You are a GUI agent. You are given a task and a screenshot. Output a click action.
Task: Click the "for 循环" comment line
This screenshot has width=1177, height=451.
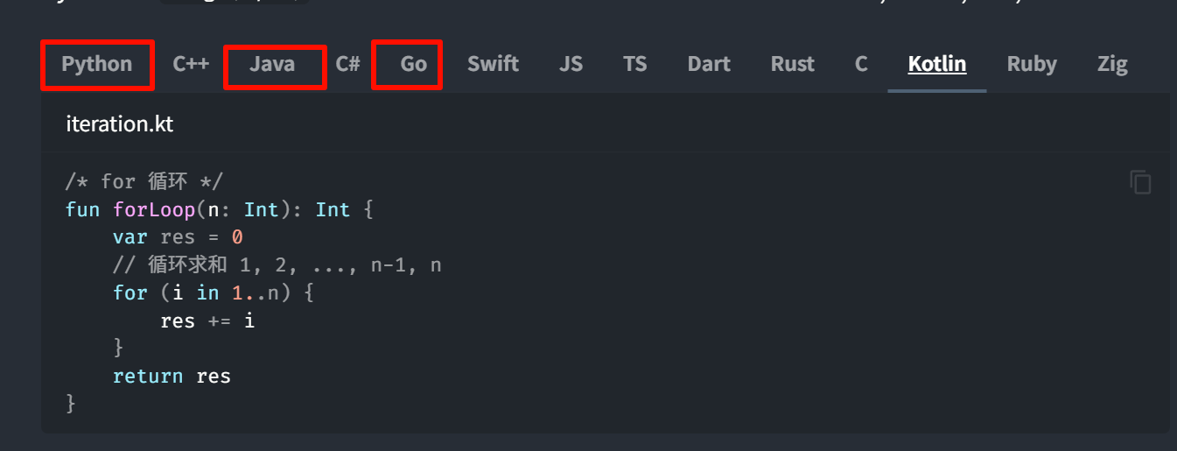point(144,182)
